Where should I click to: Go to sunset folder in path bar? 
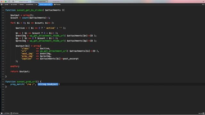point(6,4)
